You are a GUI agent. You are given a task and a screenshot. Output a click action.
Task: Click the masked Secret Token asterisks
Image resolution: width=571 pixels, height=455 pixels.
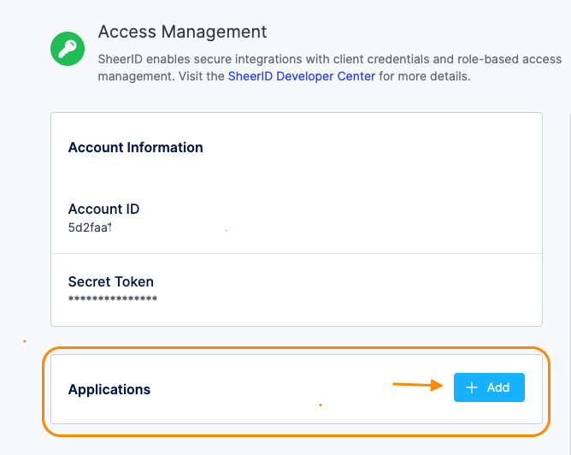pos(113,299)
